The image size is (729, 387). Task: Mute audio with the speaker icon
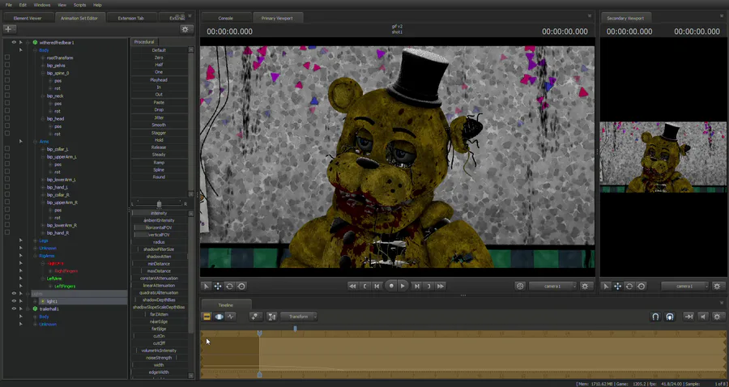pyautogui.click(x=703, y=317)
